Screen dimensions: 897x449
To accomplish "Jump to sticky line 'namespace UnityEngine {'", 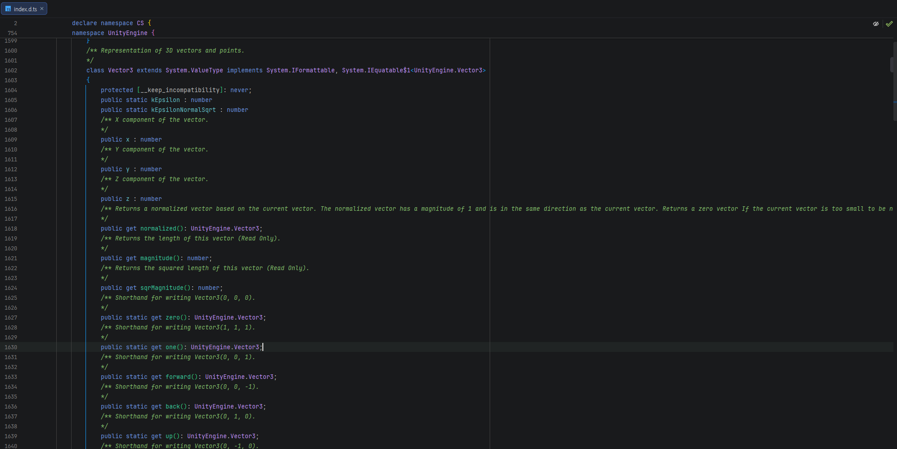I will click(113, 33).
